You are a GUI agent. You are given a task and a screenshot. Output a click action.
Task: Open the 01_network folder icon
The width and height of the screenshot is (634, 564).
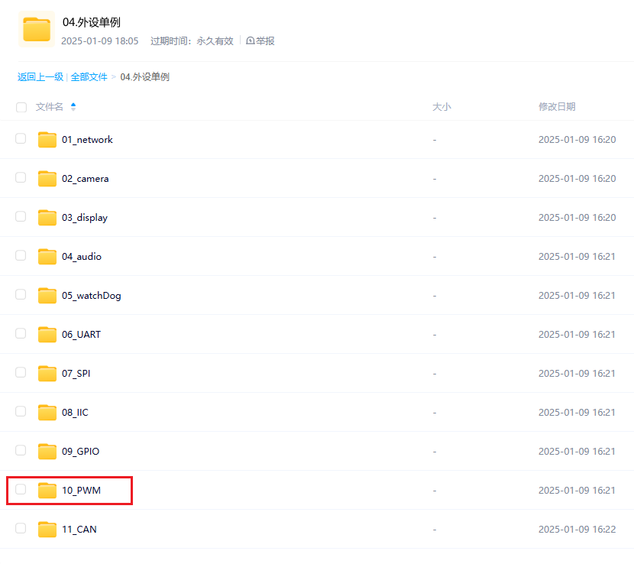47,139
